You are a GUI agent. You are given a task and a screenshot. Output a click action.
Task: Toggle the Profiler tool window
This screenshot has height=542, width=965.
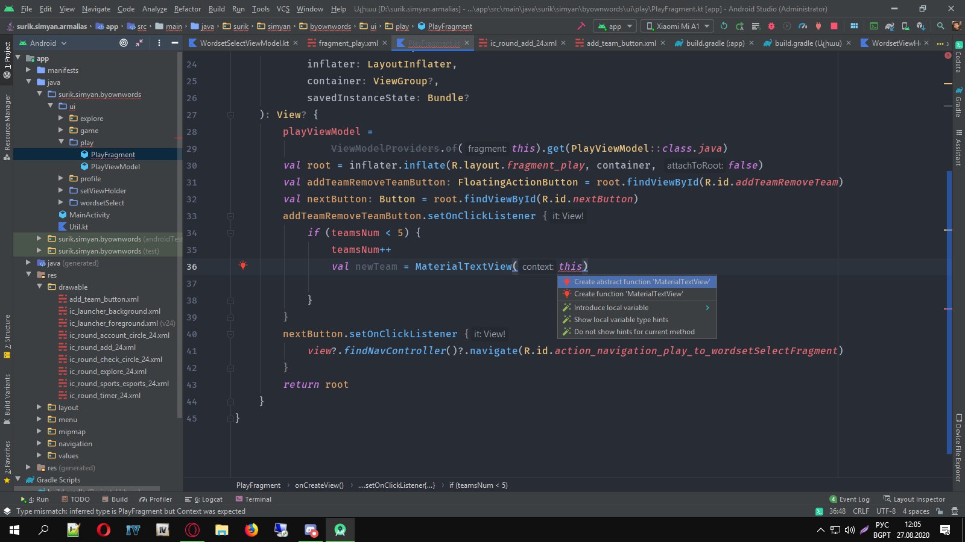pos(156,499)
